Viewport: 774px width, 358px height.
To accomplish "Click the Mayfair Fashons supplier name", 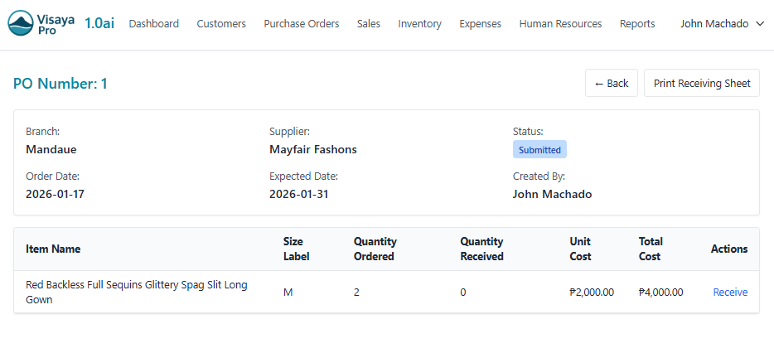I will 313,150.
